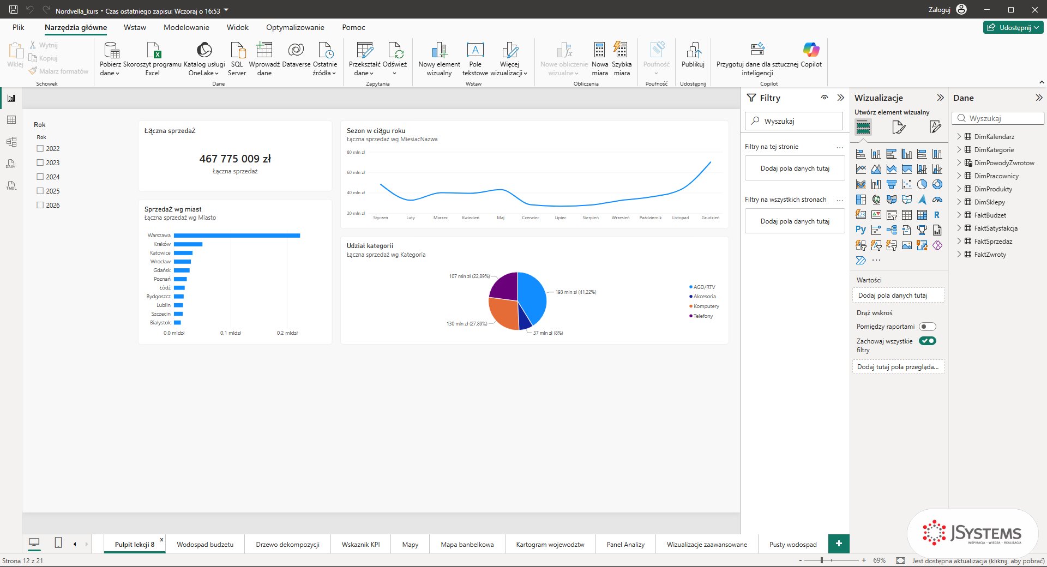Select the Python visual icon
The height and width of the screenshot is (567, 1047).
[861, 230]
